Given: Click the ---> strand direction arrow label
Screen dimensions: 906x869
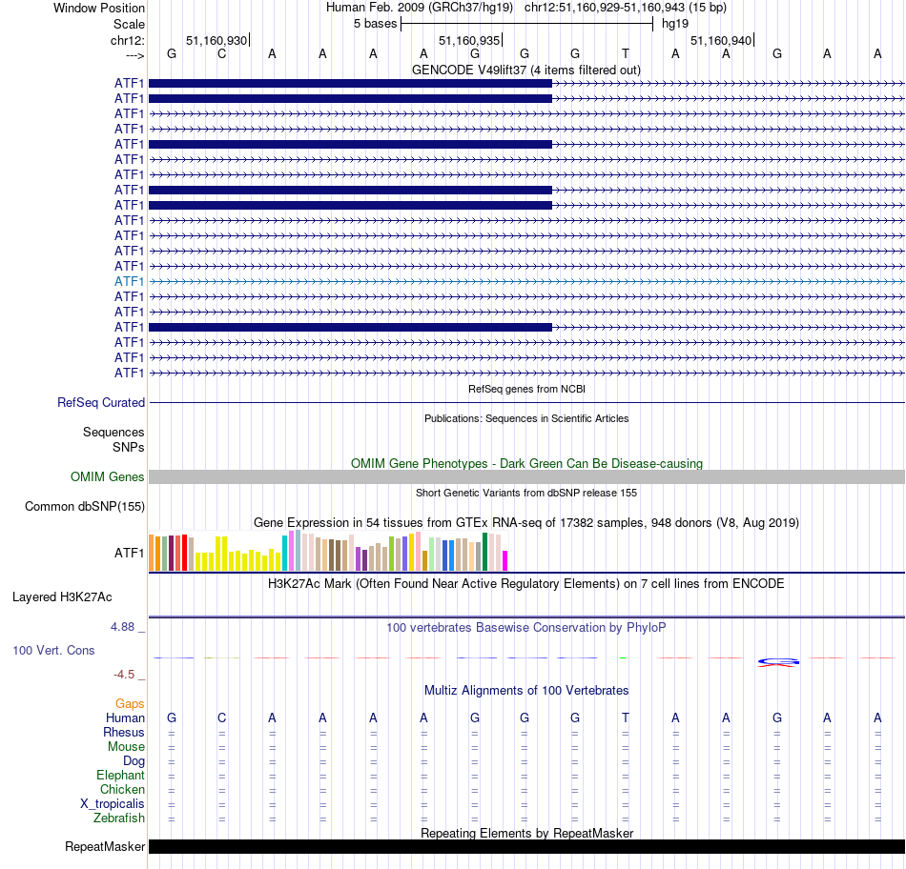Looking at the screenshot, I should (x=134, y=55).
